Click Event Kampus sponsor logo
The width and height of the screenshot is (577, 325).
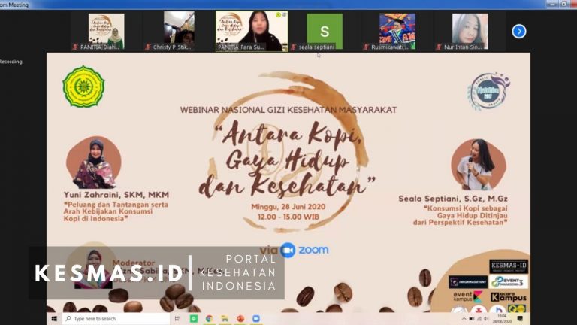[468, 296]
